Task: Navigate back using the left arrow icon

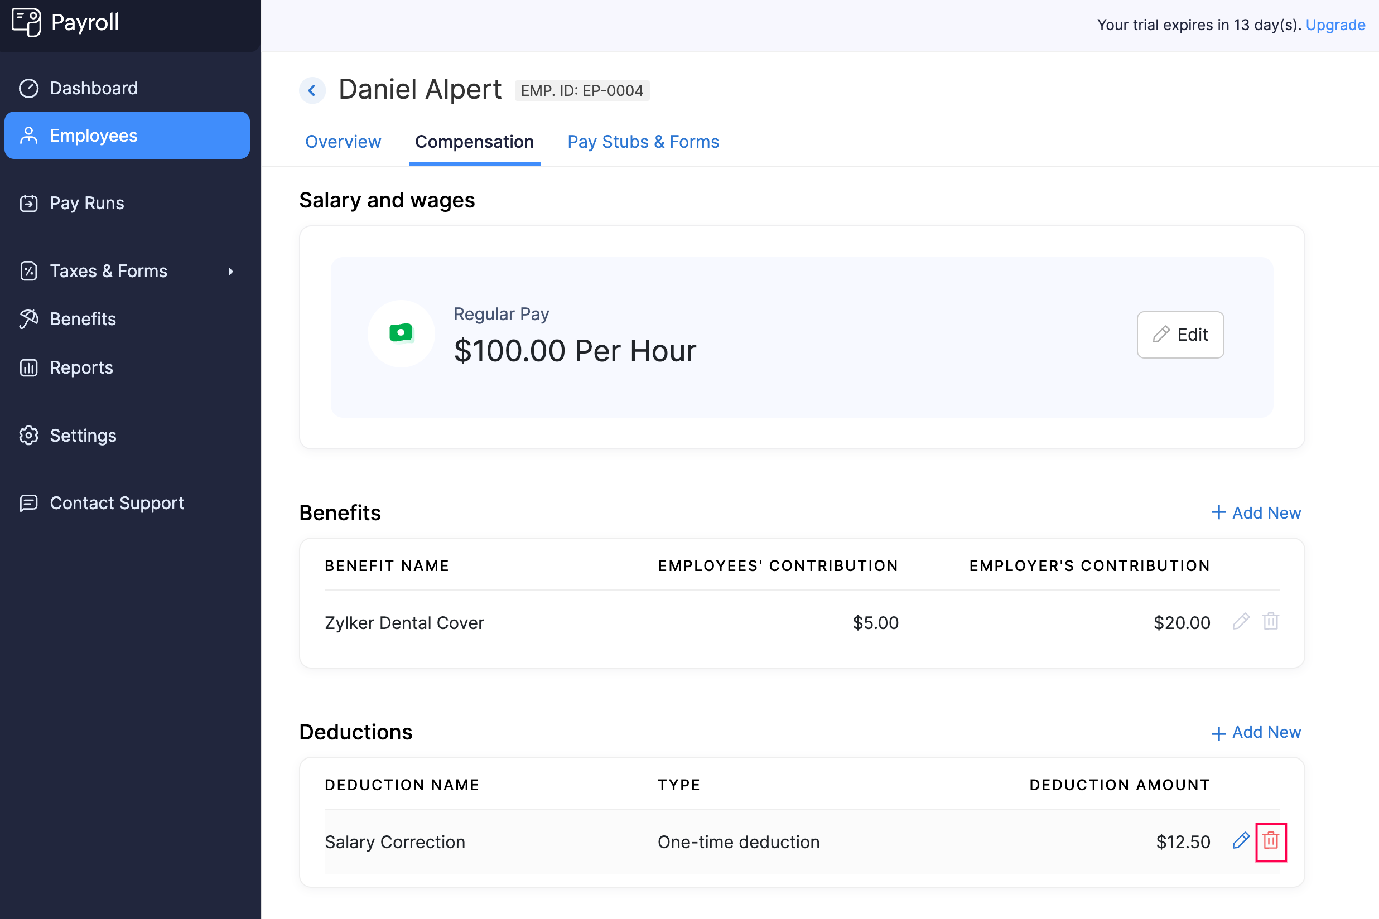Action: pyautogui.click(x=313, y=90)
